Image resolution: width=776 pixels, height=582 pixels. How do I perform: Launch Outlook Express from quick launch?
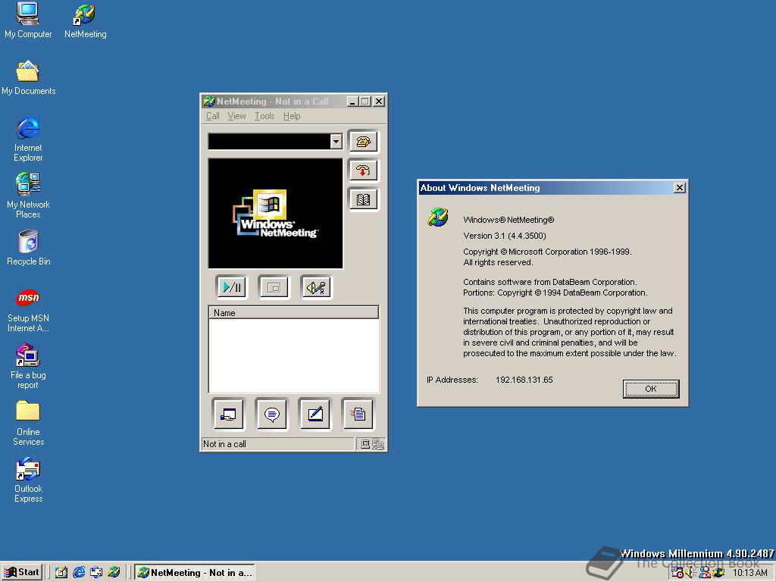click(96, 573)
